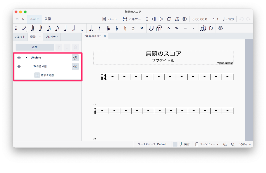The image size is (266, 173).
Task: Click the score title 無題のスコア text
Action: (x=163, y=54)
